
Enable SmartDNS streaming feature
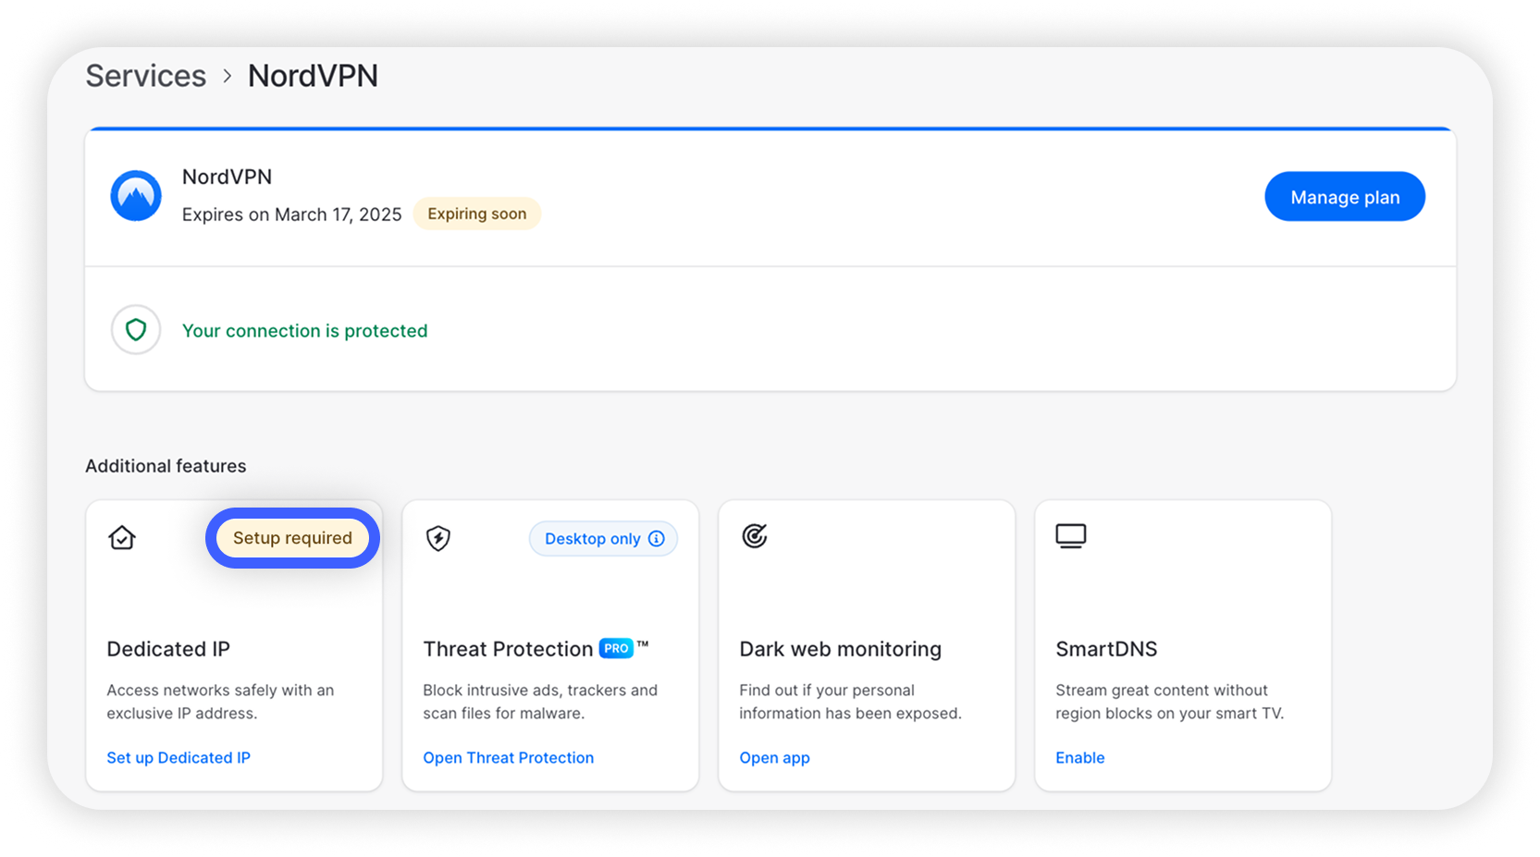click(x=1079, y=757)
